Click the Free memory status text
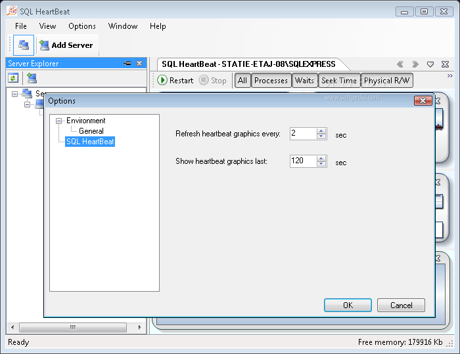Image resolution: width=460 pixels, height=354 pixels. [400, 342]
